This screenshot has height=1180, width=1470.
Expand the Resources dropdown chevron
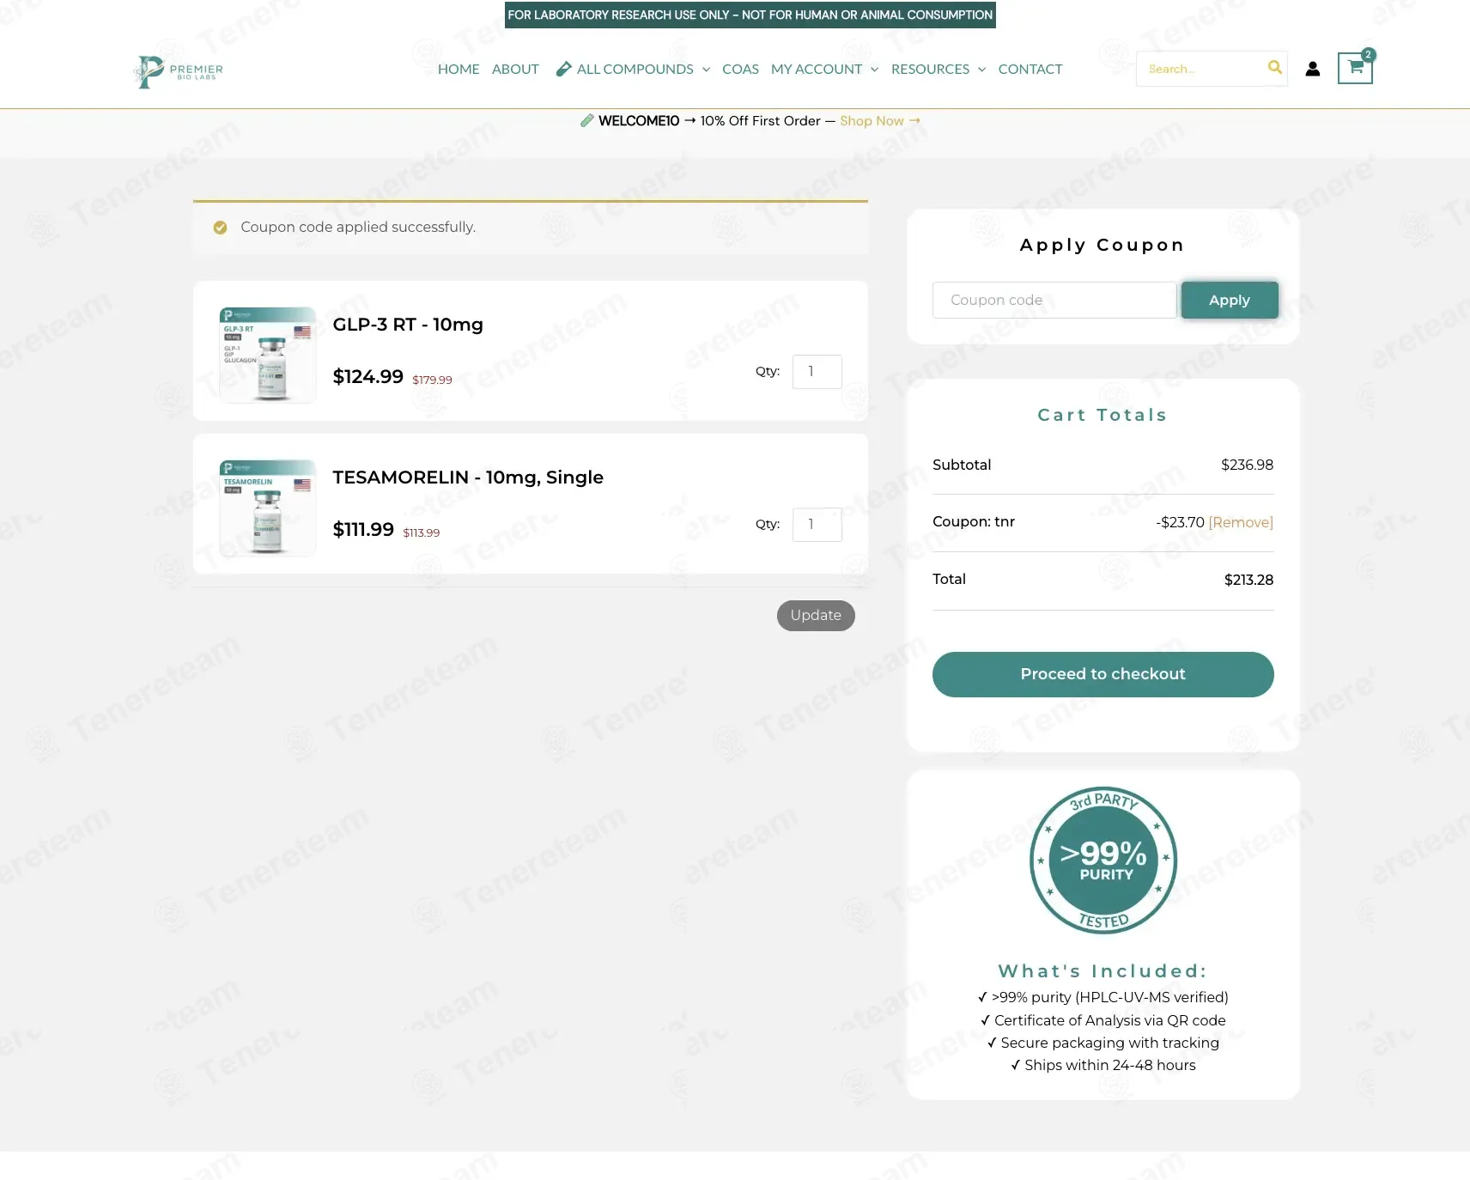(x=981, y=70)
